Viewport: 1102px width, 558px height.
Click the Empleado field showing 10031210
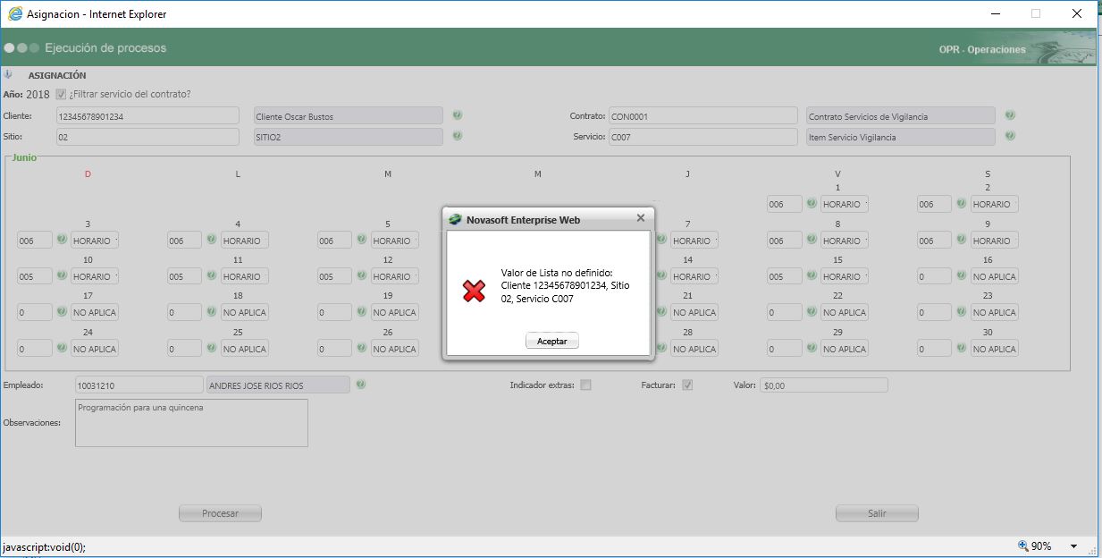[x=139, y=385]
